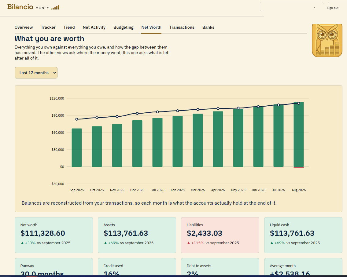
Task: Click the Bilancio Money logo
Action: (x=33, y=7)
